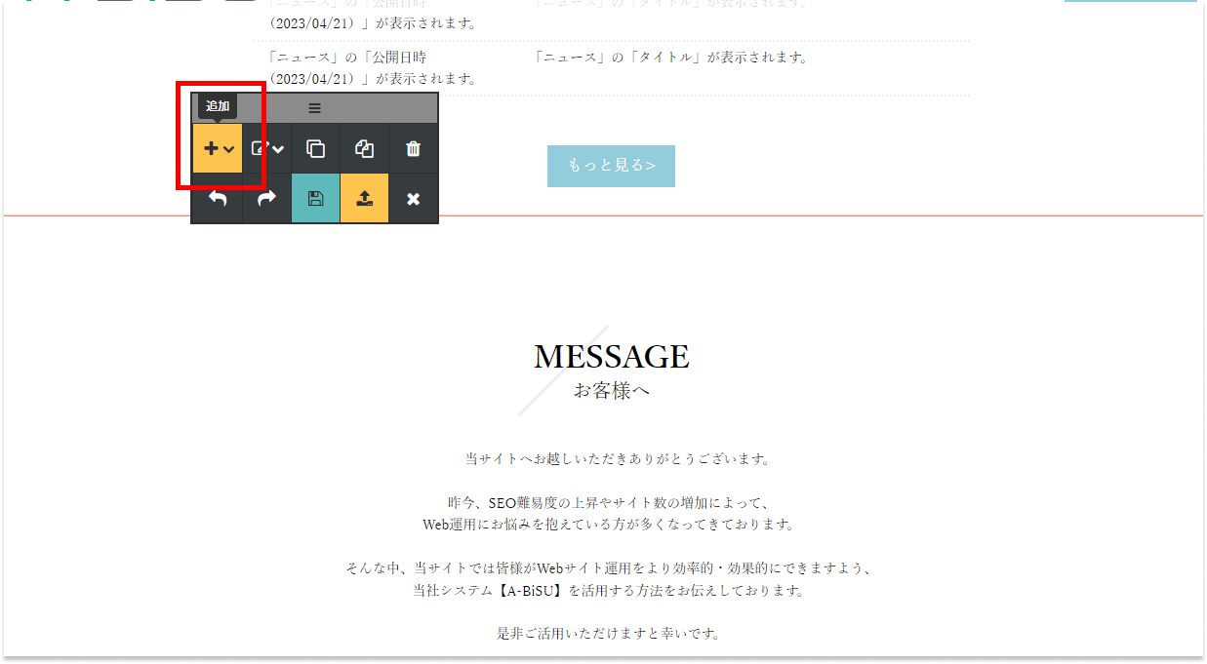
Task: Click the floppy disk save icon
Action: click(315, 198)
